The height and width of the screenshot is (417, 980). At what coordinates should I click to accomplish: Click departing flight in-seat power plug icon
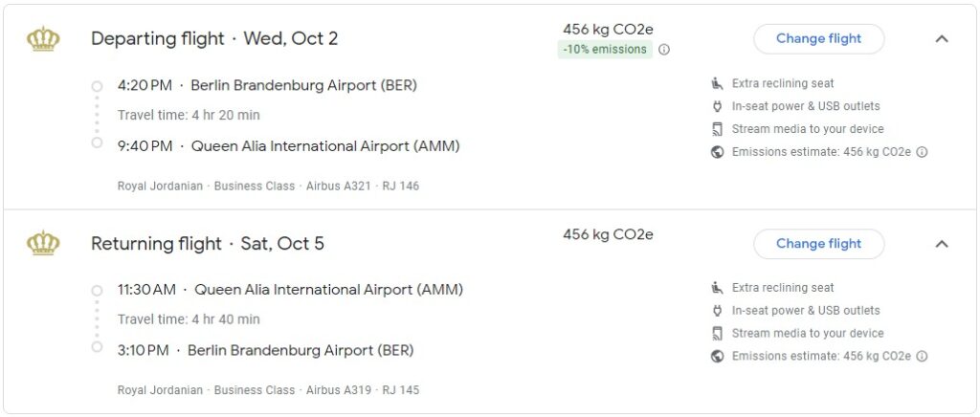point(718,106)
